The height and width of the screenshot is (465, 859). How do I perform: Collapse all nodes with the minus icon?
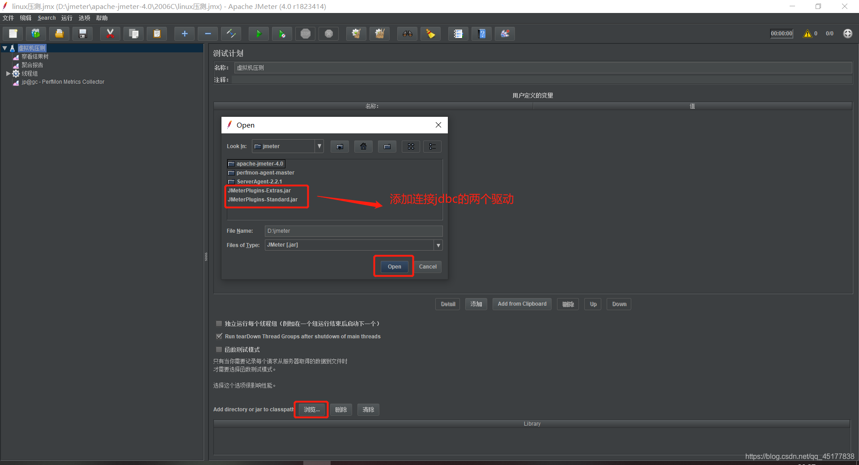click(x=208, y=34)
